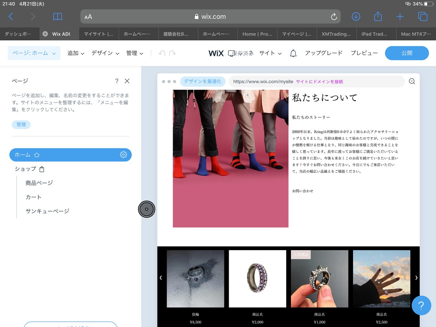Reload page with refresh icon
The width and height of the screenshot is (436, 327).
[334, 16]
